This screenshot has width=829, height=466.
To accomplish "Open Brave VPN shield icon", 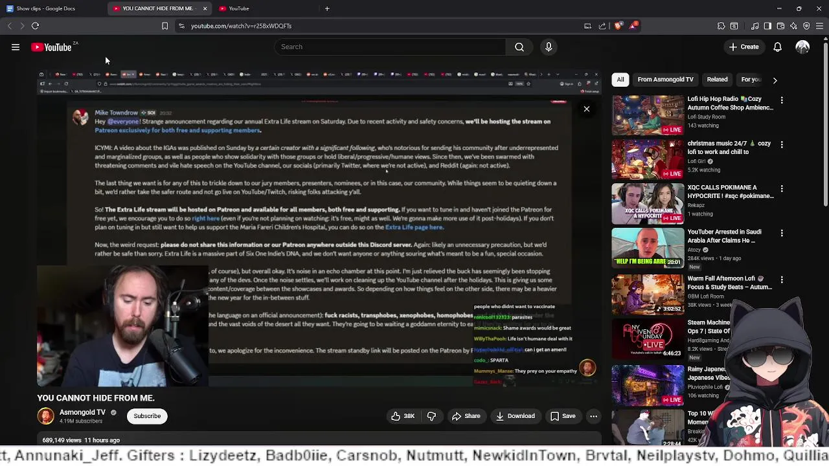I will (806, 26).
